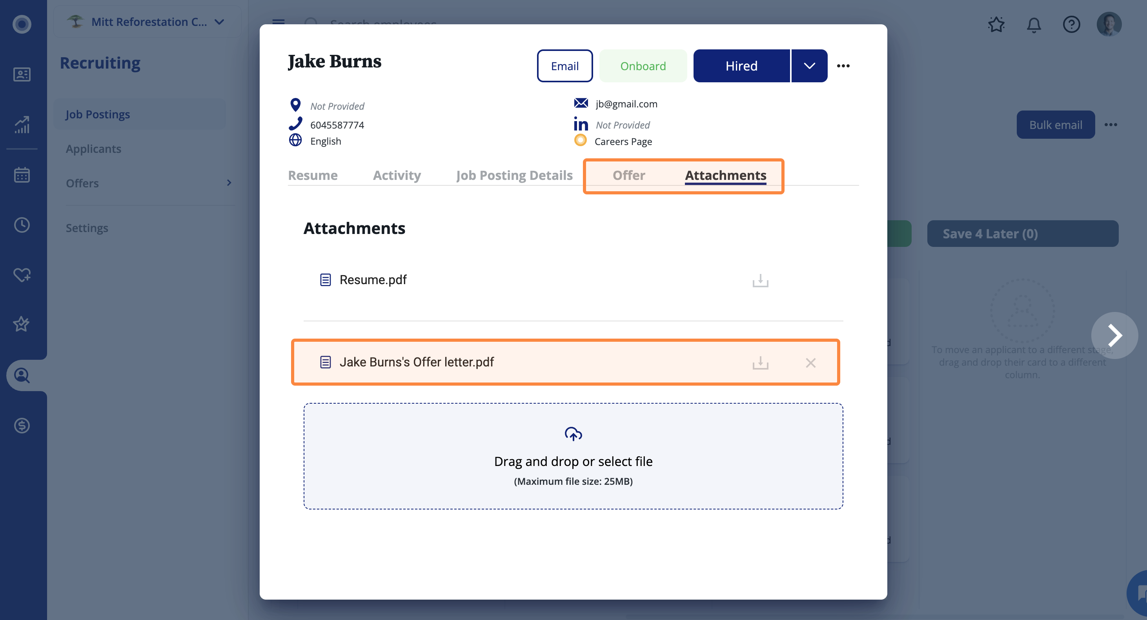The height and width of the screenshot is (620, 1147).
Task: Advance with the next arrow circle button
Action: coord(1114,335)
